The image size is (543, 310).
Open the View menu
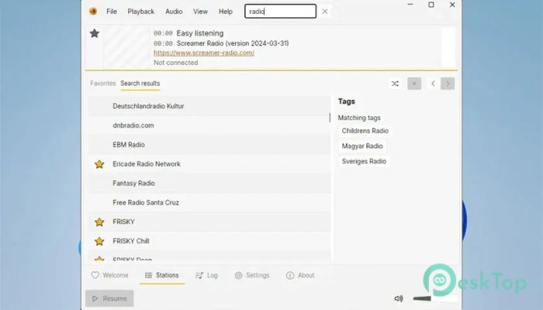tap(200, 12)
